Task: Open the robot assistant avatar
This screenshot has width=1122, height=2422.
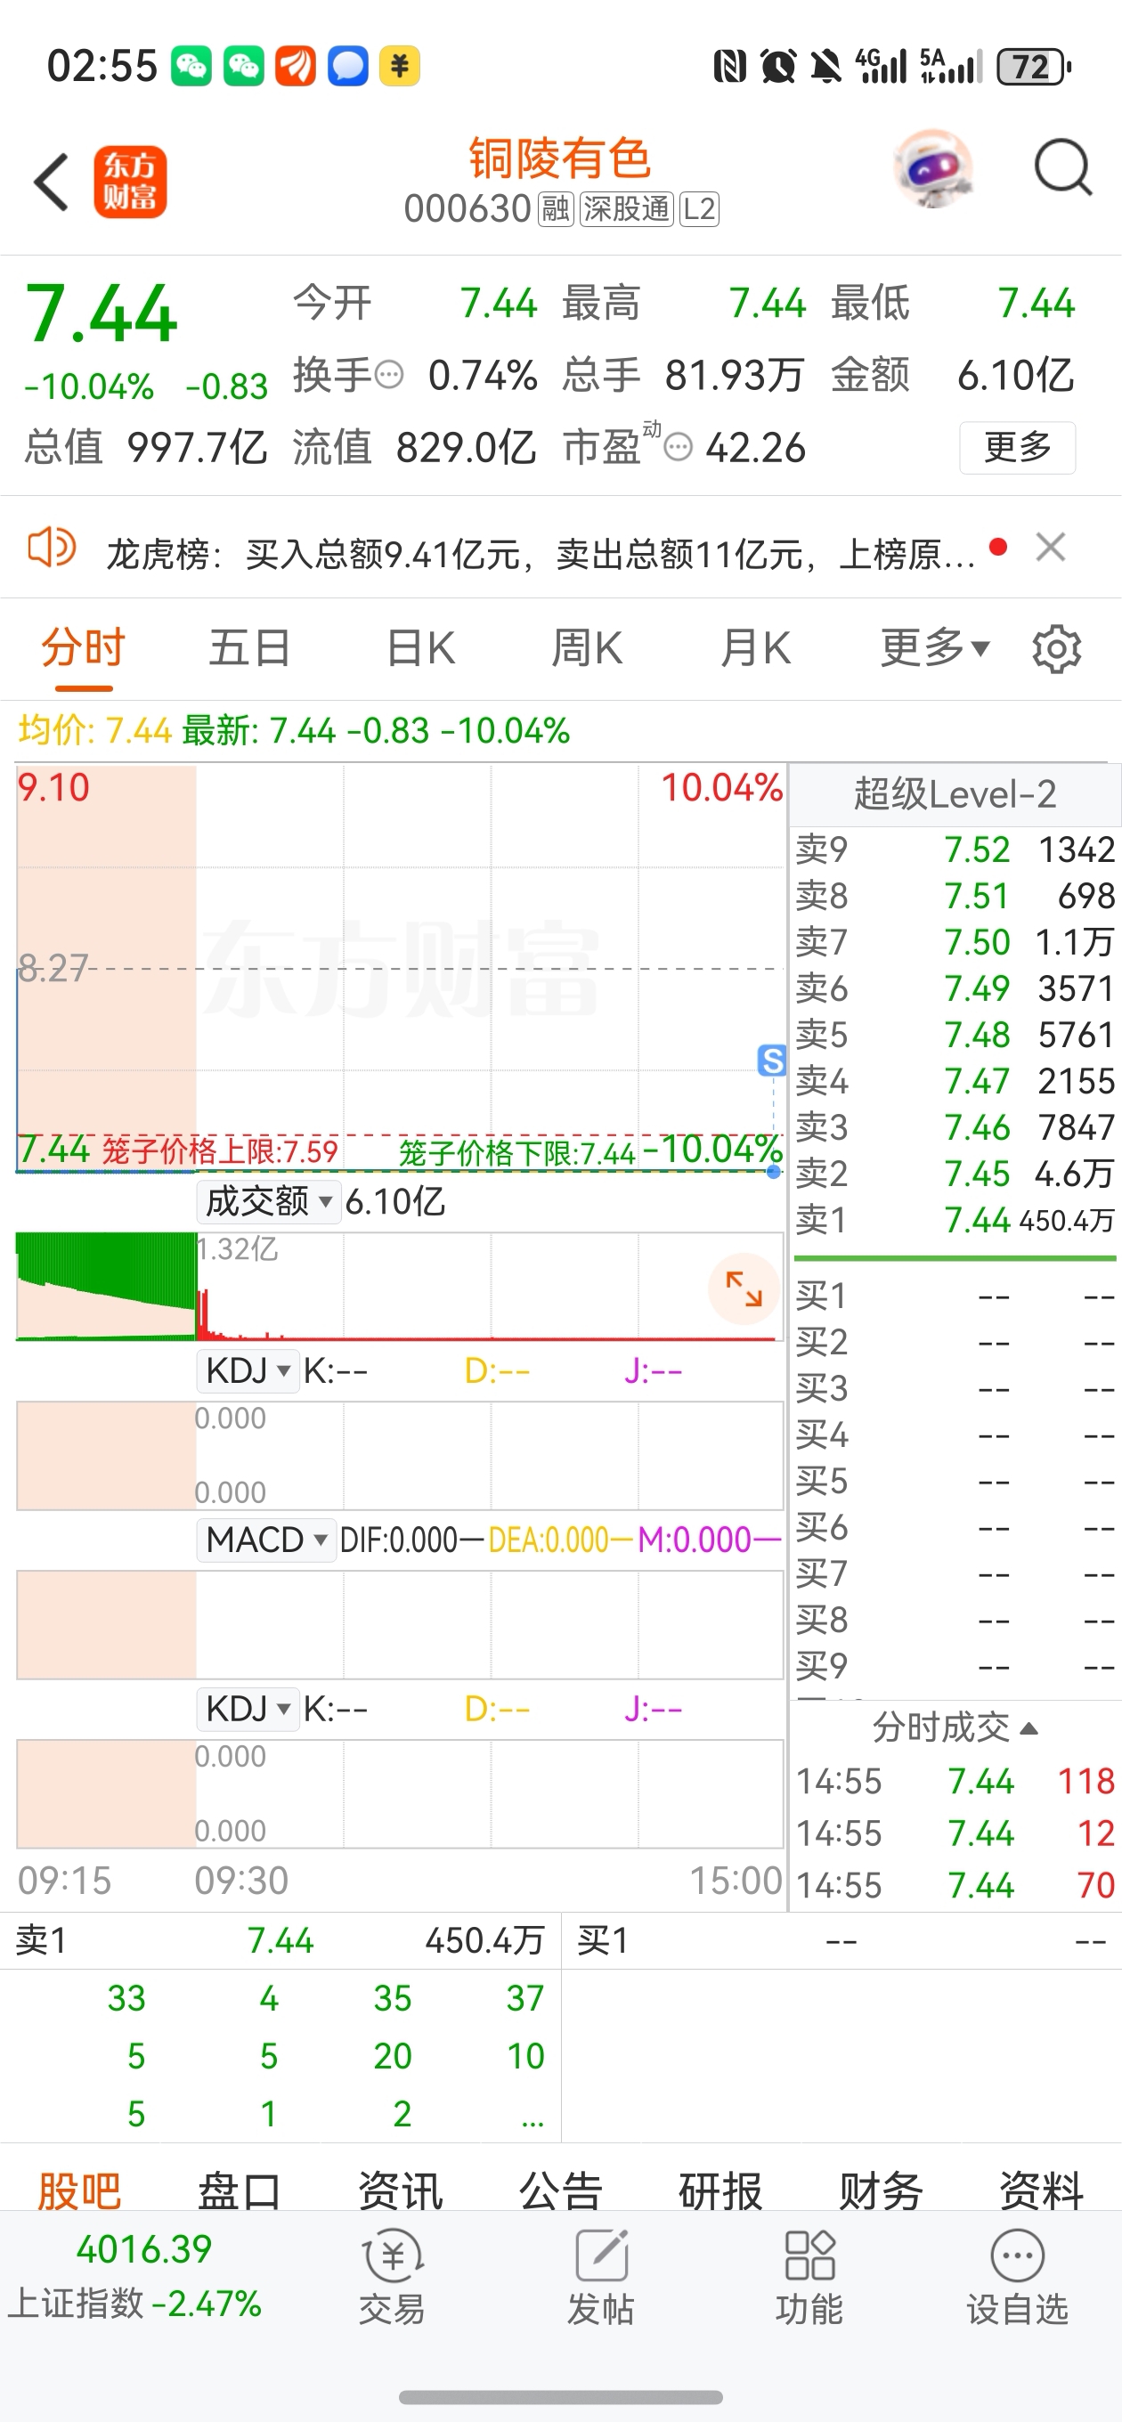Action: [932, 169]
